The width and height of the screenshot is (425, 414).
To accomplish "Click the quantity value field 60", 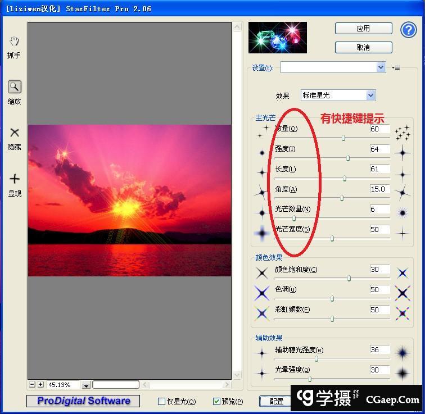I will click(379, 129).
